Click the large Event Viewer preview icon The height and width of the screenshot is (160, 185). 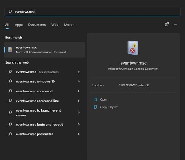(x=133, y=48)
